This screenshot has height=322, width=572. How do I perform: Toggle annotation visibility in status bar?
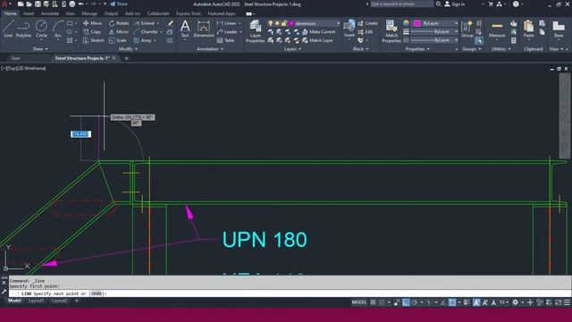pos(476,302)
